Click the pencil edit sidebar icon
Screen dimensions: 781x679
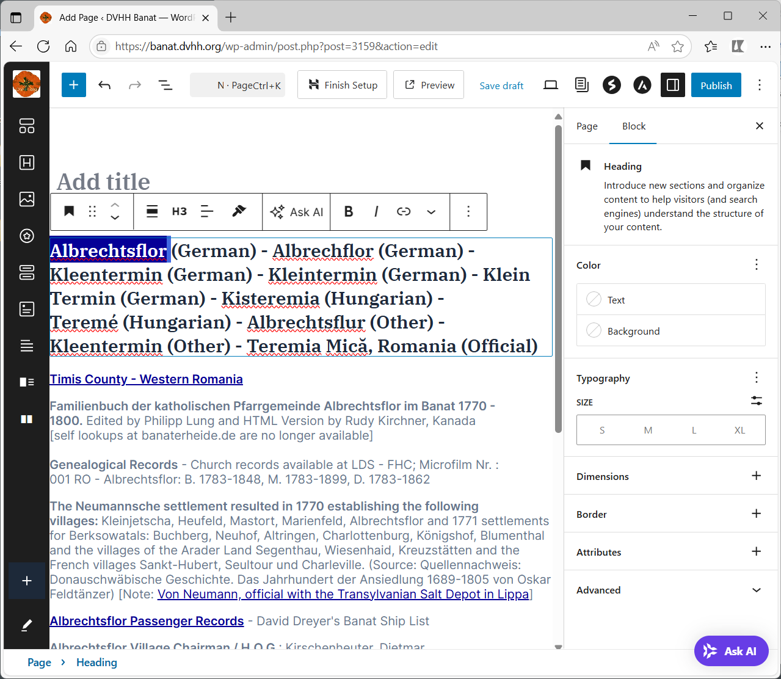point(27,625)
